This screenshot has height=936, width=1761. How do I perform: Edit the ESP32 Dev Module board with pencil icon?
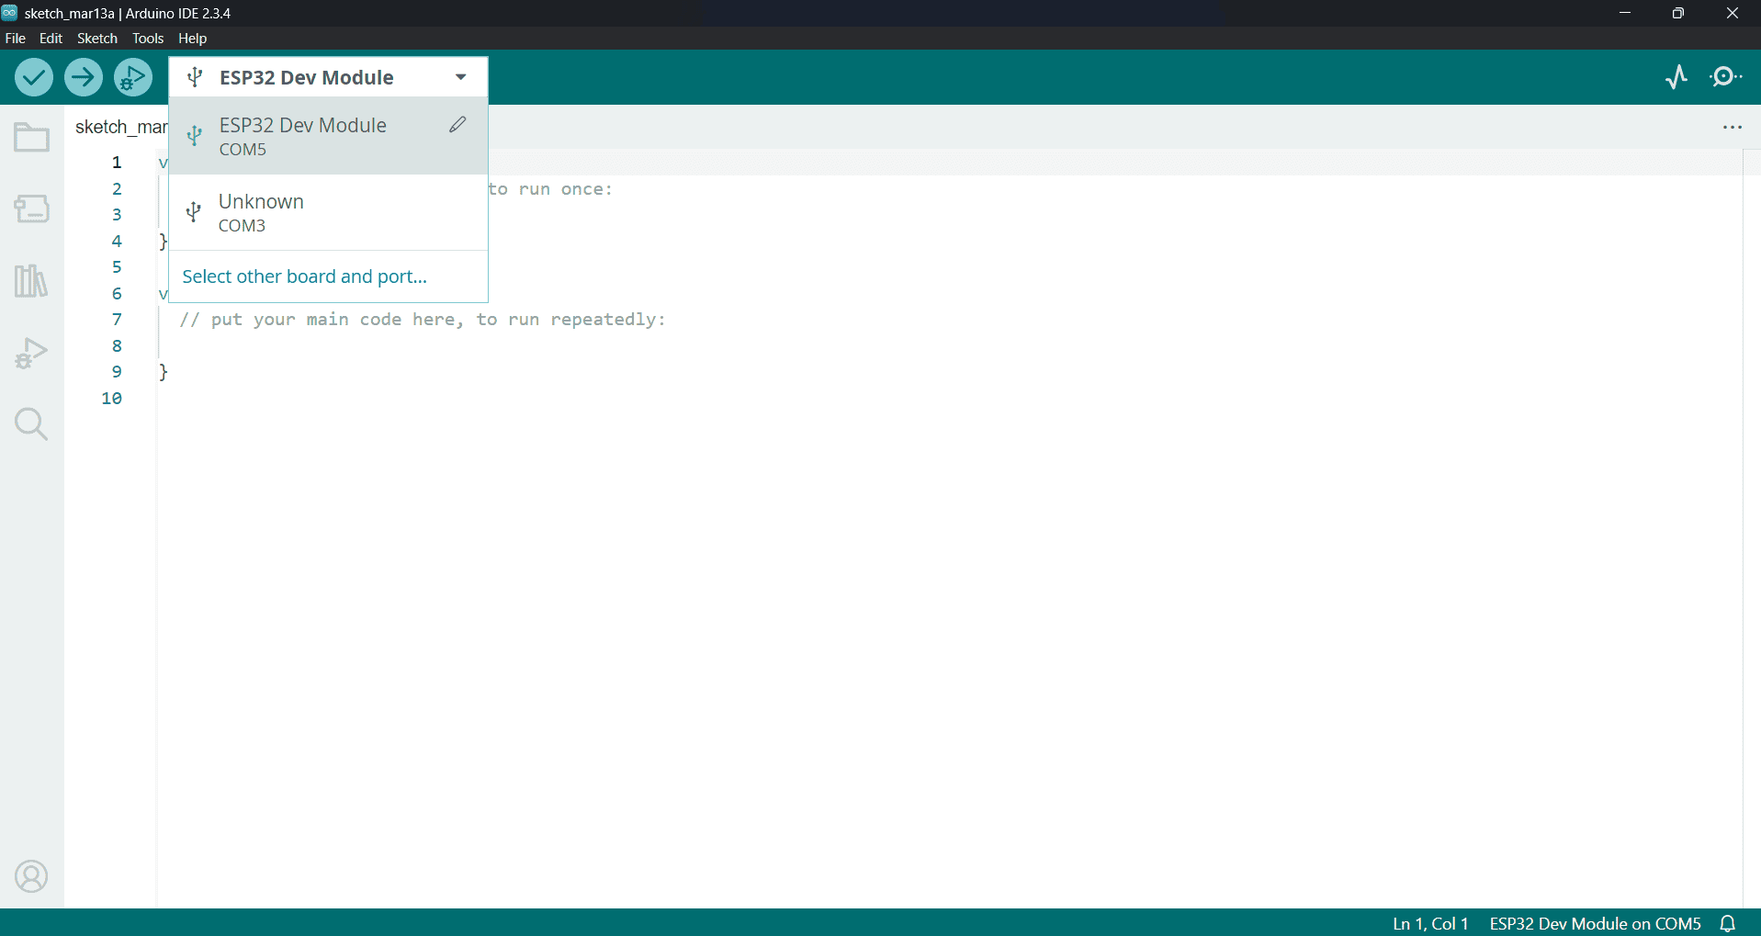click(x=457, y=125)
